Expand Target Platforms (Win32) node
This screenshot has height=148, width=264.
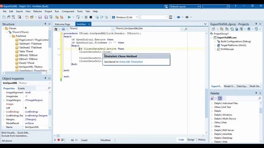(x=215, y=45)
